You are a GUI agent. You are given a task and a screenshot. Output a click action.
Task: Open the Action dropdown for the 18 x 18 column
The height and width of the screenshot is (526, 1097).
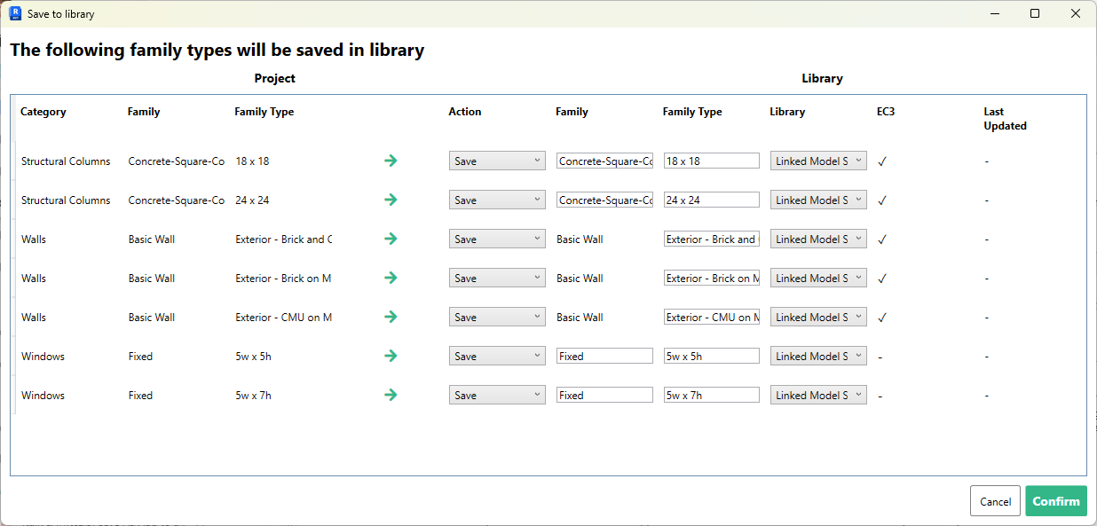[497, 161]
